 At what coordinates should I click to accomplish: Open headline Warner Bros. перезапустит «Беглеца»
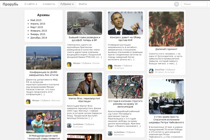(x=84, y=100)
